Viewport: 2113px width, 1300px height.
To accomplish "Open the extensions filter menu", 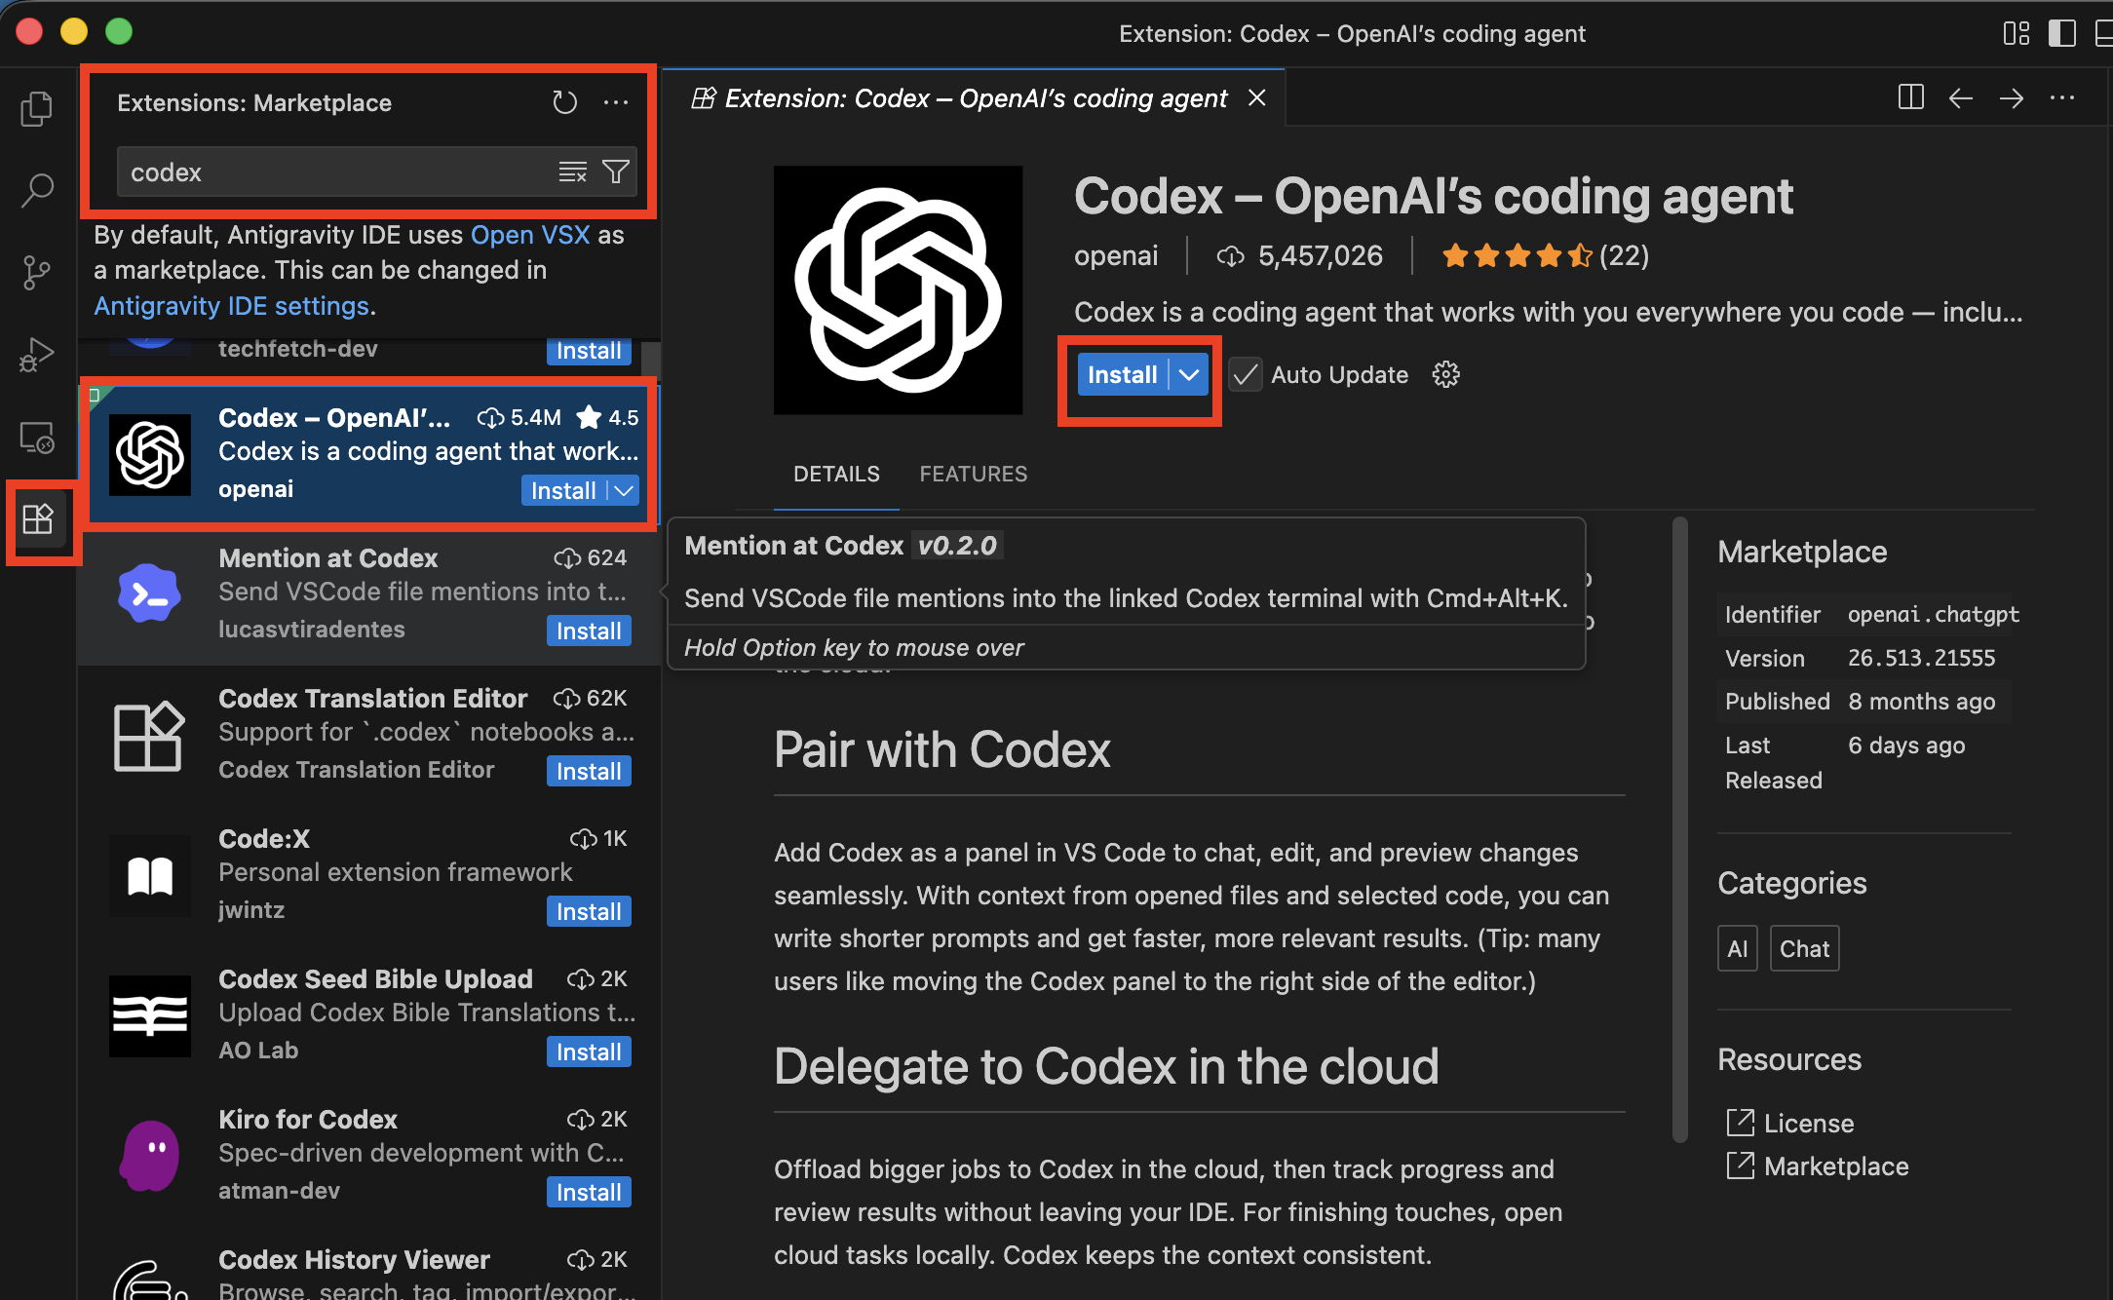I will 616,172.
